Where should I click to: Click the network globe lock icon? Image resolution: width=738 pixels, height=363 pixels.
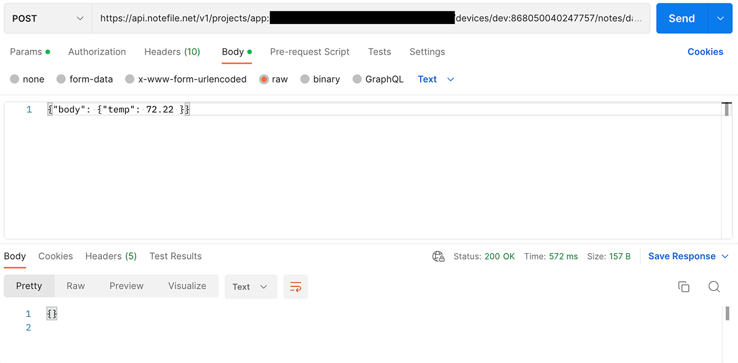click(439, 256)
